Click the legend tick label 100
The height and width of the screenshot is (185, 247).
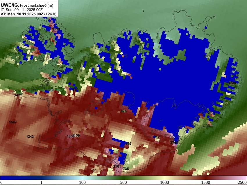(x=83, y=182)
